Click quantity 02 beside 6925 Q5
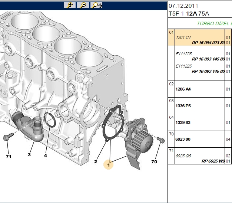 tap(228, 156)
